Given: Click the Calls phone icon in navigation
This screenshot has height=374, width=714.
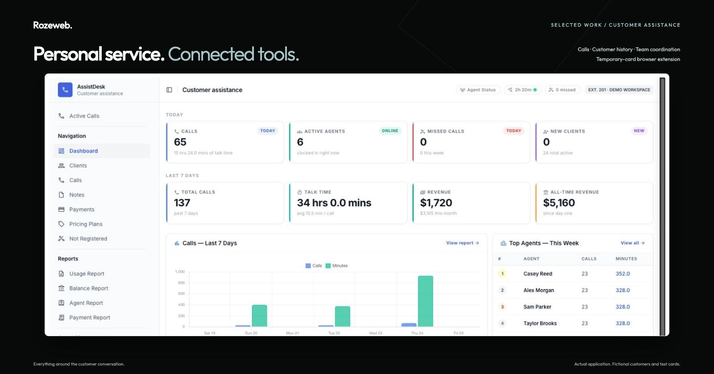Looking at the screenshot, I should point(62,180).
